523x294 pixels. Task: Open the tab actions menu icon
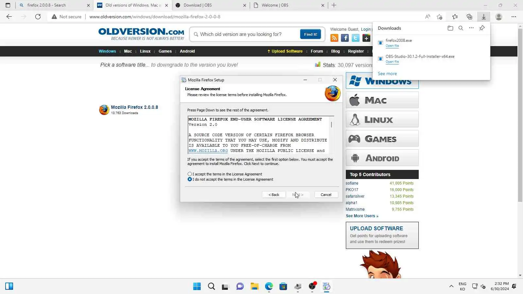[x=8, y=5]
